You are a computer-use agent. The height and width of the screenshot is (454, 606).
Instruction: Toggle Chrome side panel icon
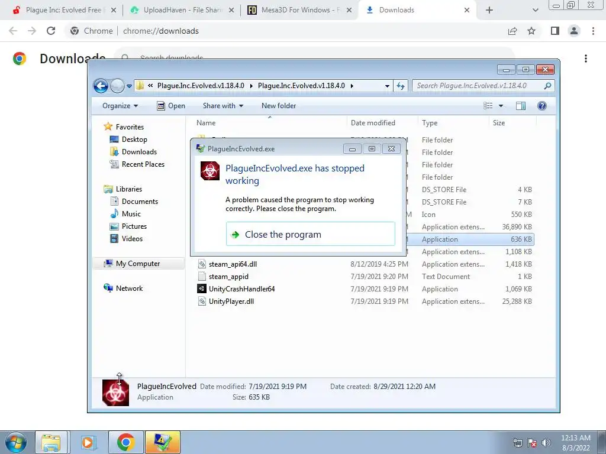click(x=555, y=31)
